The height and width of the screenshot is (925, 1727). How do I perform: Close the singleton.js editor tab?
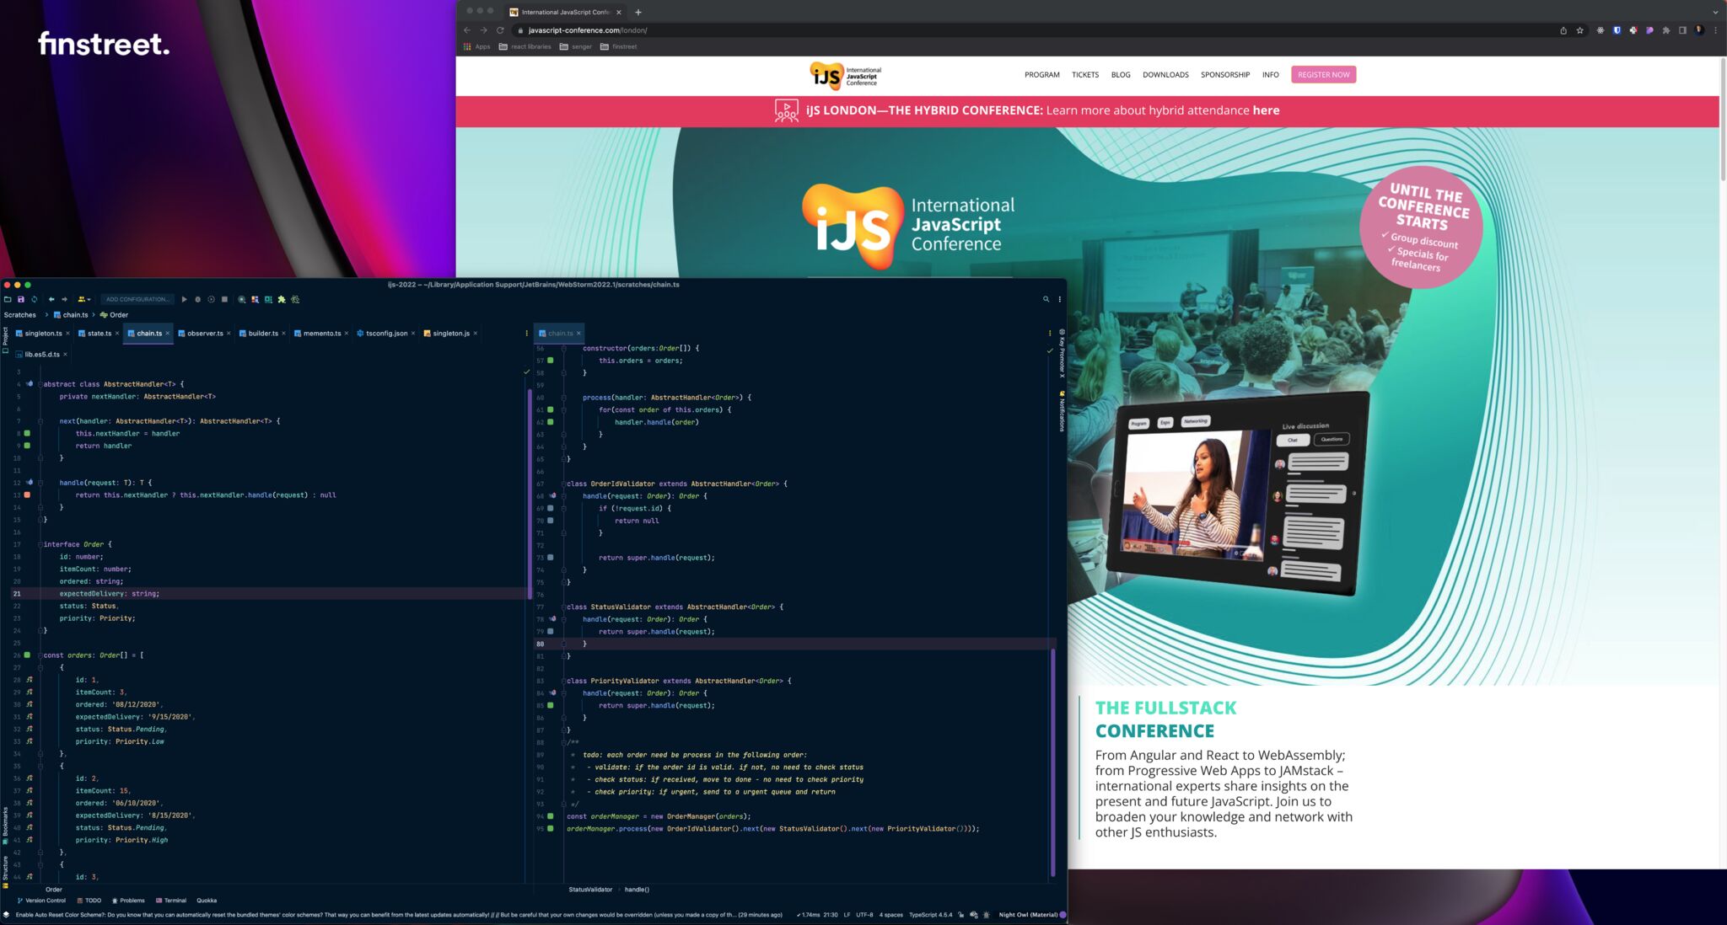point(476,334)
